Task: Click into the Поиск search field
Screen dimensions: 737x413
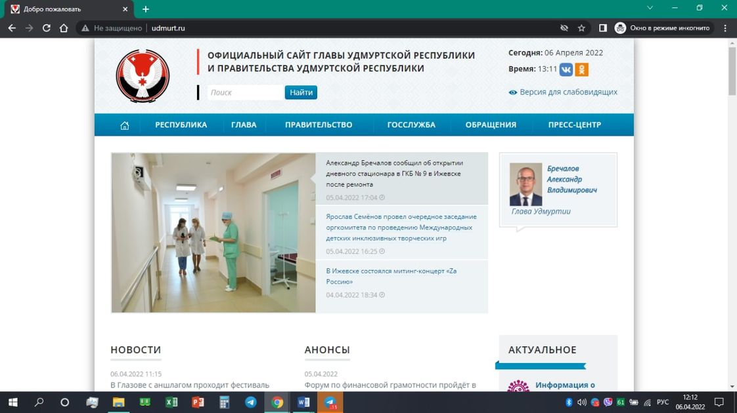Action: (x=244, y=92)
